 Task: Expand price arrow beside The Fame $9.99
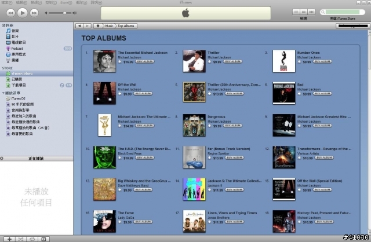point(120,222)
